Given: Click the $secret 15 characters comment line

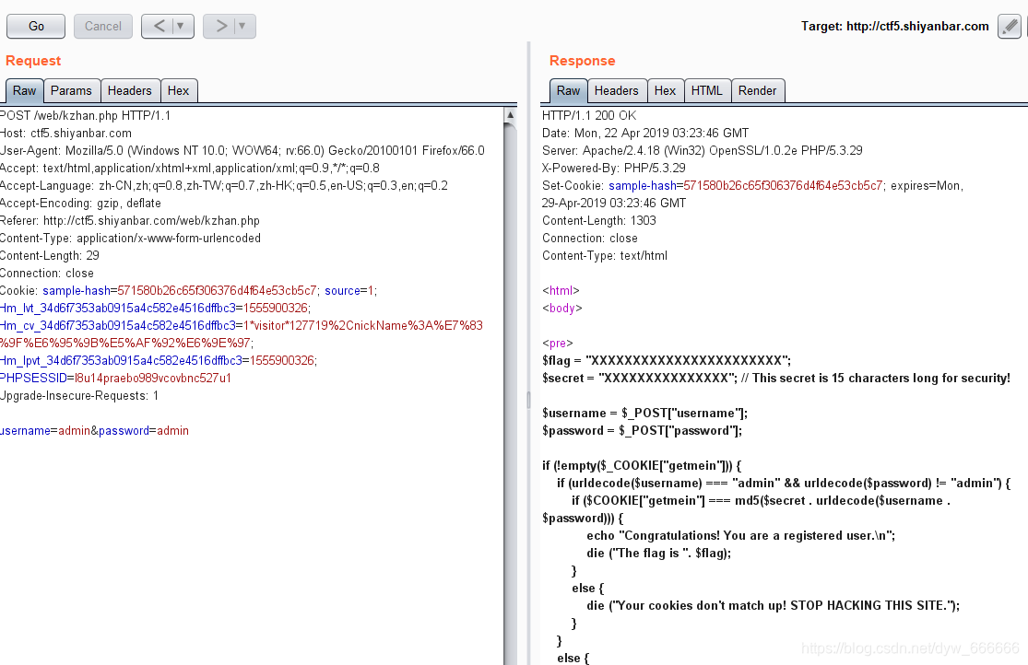Looking at the screenshot, I should coord(776,378).
